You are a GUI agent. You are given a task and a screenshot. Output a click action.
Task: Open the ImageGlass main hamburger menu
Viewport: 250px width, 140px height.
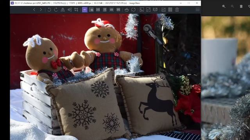point(198,10)
